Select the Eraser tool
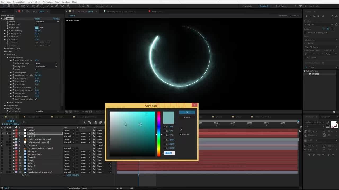Screen dimensions: 339x190 (56, 6)
